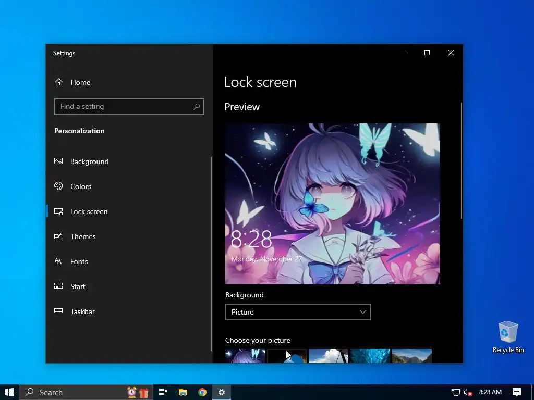This screenshot has height=400, width=534.
Task: Choose the blue underwater picture thumbnail
Action: point(370,356)
